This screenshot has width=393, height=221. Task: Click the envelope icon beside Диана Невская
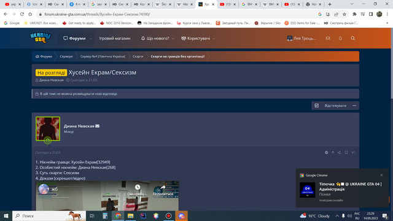click(97, 126)
